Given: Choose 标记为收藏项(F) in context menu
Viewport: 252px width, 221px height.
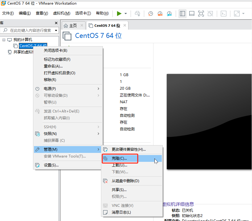Looking at the screenshot, I should [x=68, y=59].
